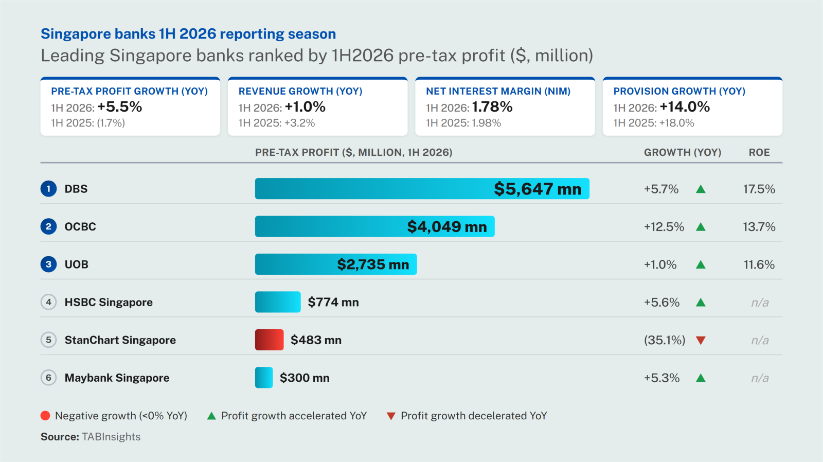Click the red triangle legend marker for decelerated growth
This screenshot has width=823, height=462.
(391, 416)
